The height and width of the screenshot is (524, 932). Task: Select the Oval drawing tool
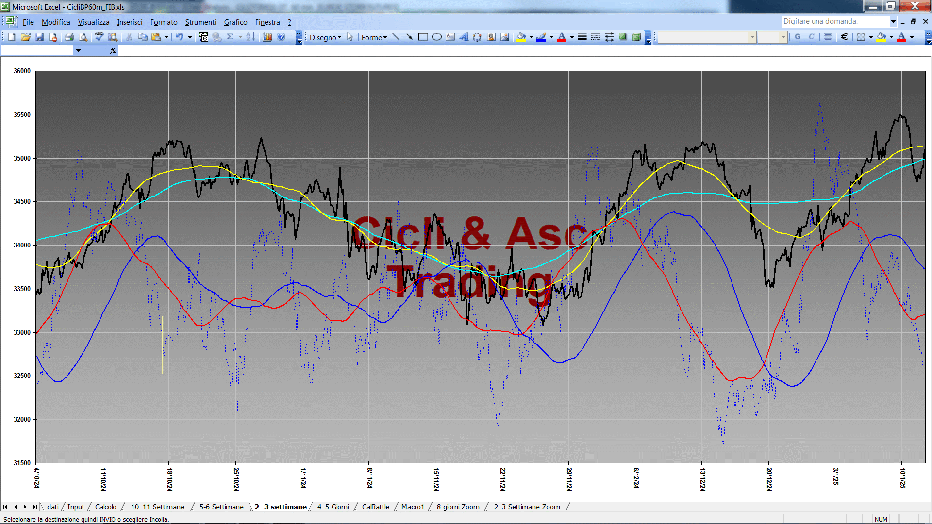click(x=436, y=37)
